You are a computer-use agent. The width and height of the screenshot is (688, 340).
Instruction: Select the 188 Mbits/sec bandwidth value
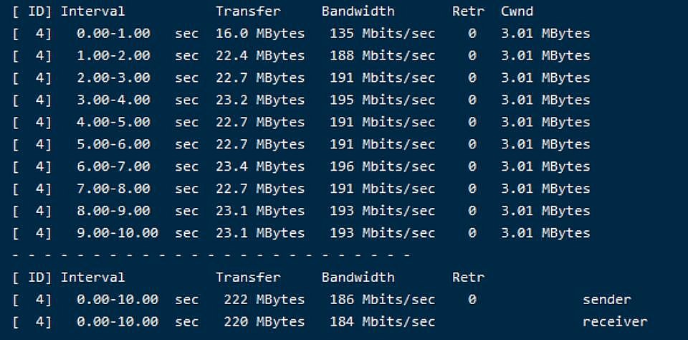coord(382,55)
